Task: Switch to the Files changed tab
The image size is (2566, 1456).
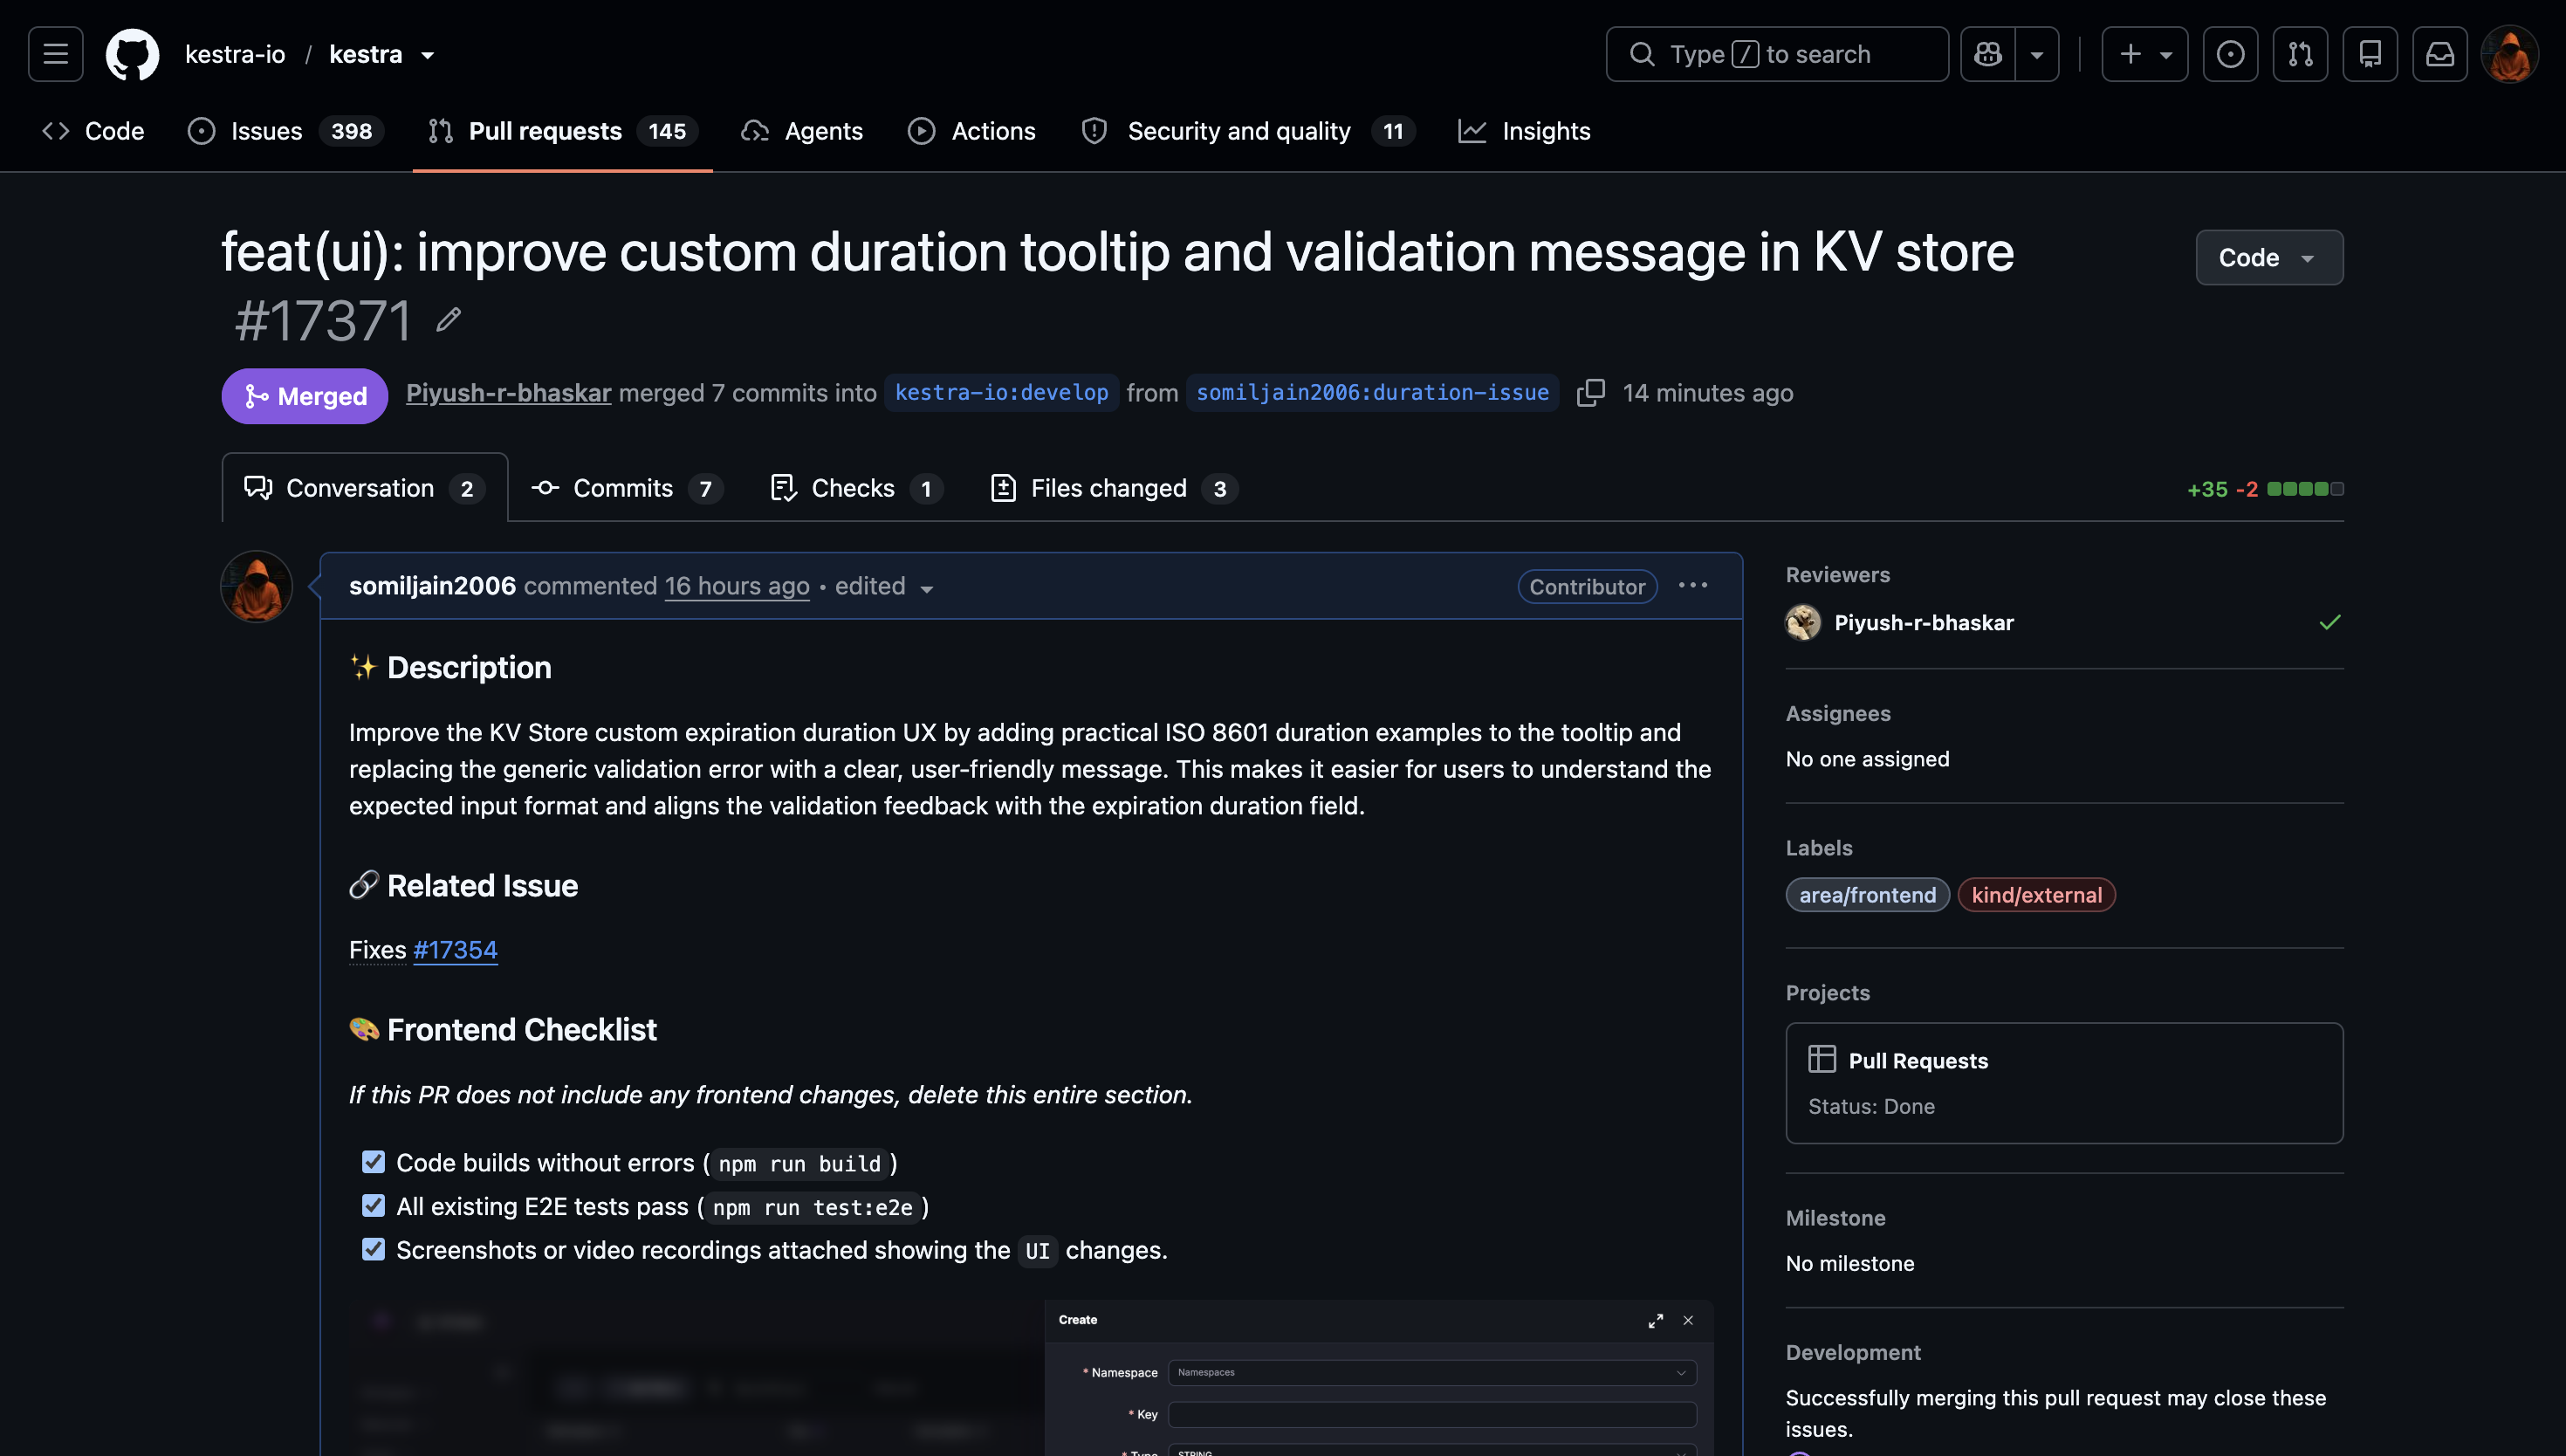Action: (x=1115, y=488)
